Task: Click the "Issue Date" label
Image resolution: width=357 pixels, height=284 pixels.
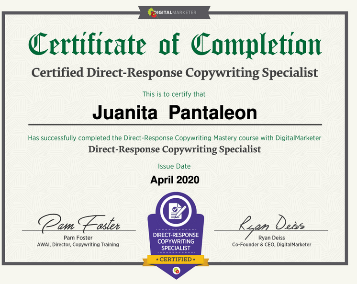Action: pos(174,166)
